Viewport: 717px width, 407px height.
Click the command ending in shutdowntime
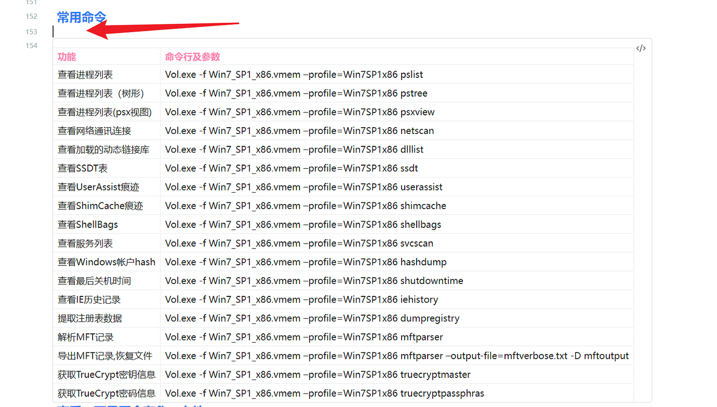coord(314,280)
